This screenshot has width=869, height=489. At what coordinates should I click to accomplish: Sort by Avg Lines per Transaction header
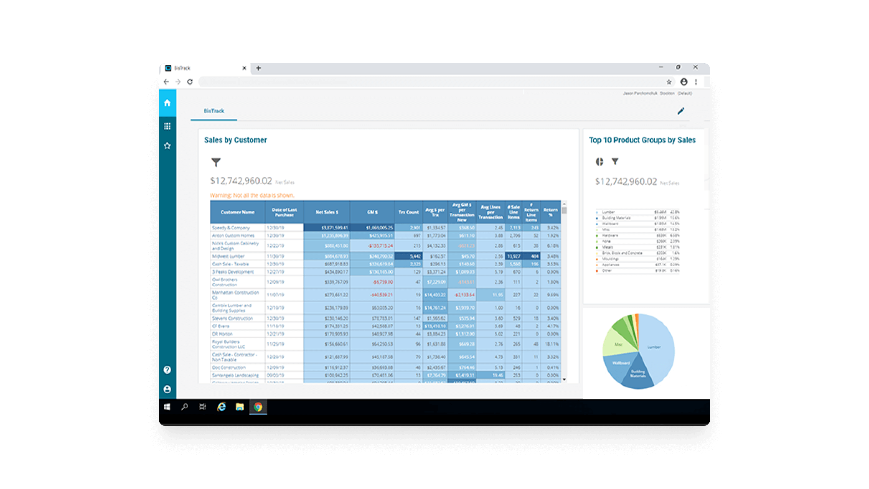pos(490,212)
